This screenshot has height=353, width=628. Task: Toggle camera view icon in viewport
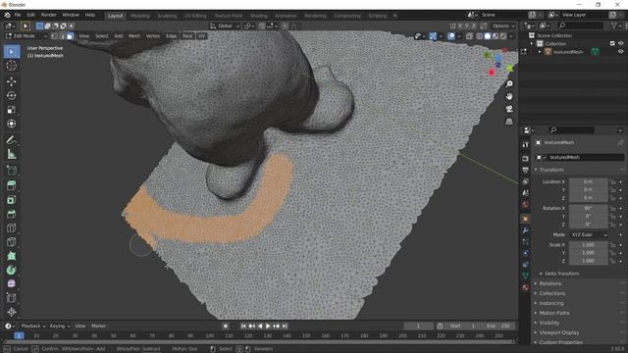509,109
